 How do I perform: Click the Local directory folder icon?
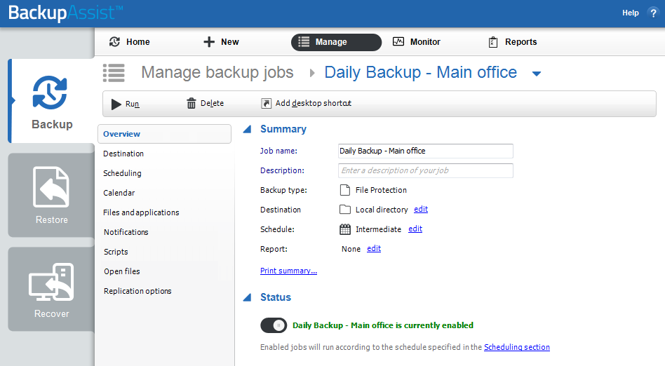pyautogui.click(x=345, y=210)
